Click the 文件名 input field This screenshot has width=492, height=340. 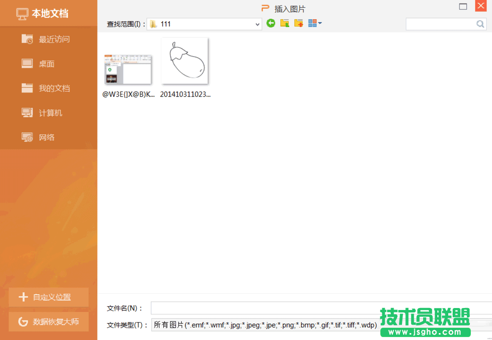point(320,308)
